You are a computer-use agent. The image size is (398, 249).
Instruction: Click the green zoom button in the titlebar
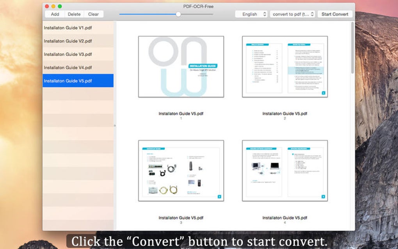click(59, 6)
